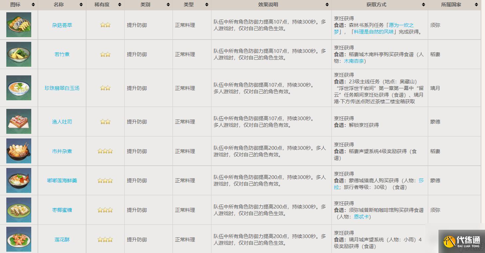Image resolution: width=485 pixels, height=253 pixels.
Task: Click the two-star rating of 杂菇荟萃
Action: pos(105,25)
